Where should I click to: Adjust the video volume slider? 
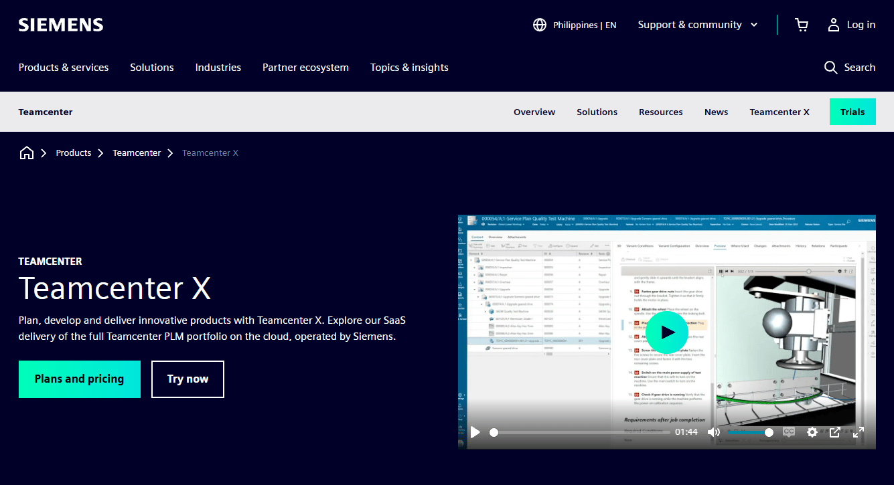(750, 432)
